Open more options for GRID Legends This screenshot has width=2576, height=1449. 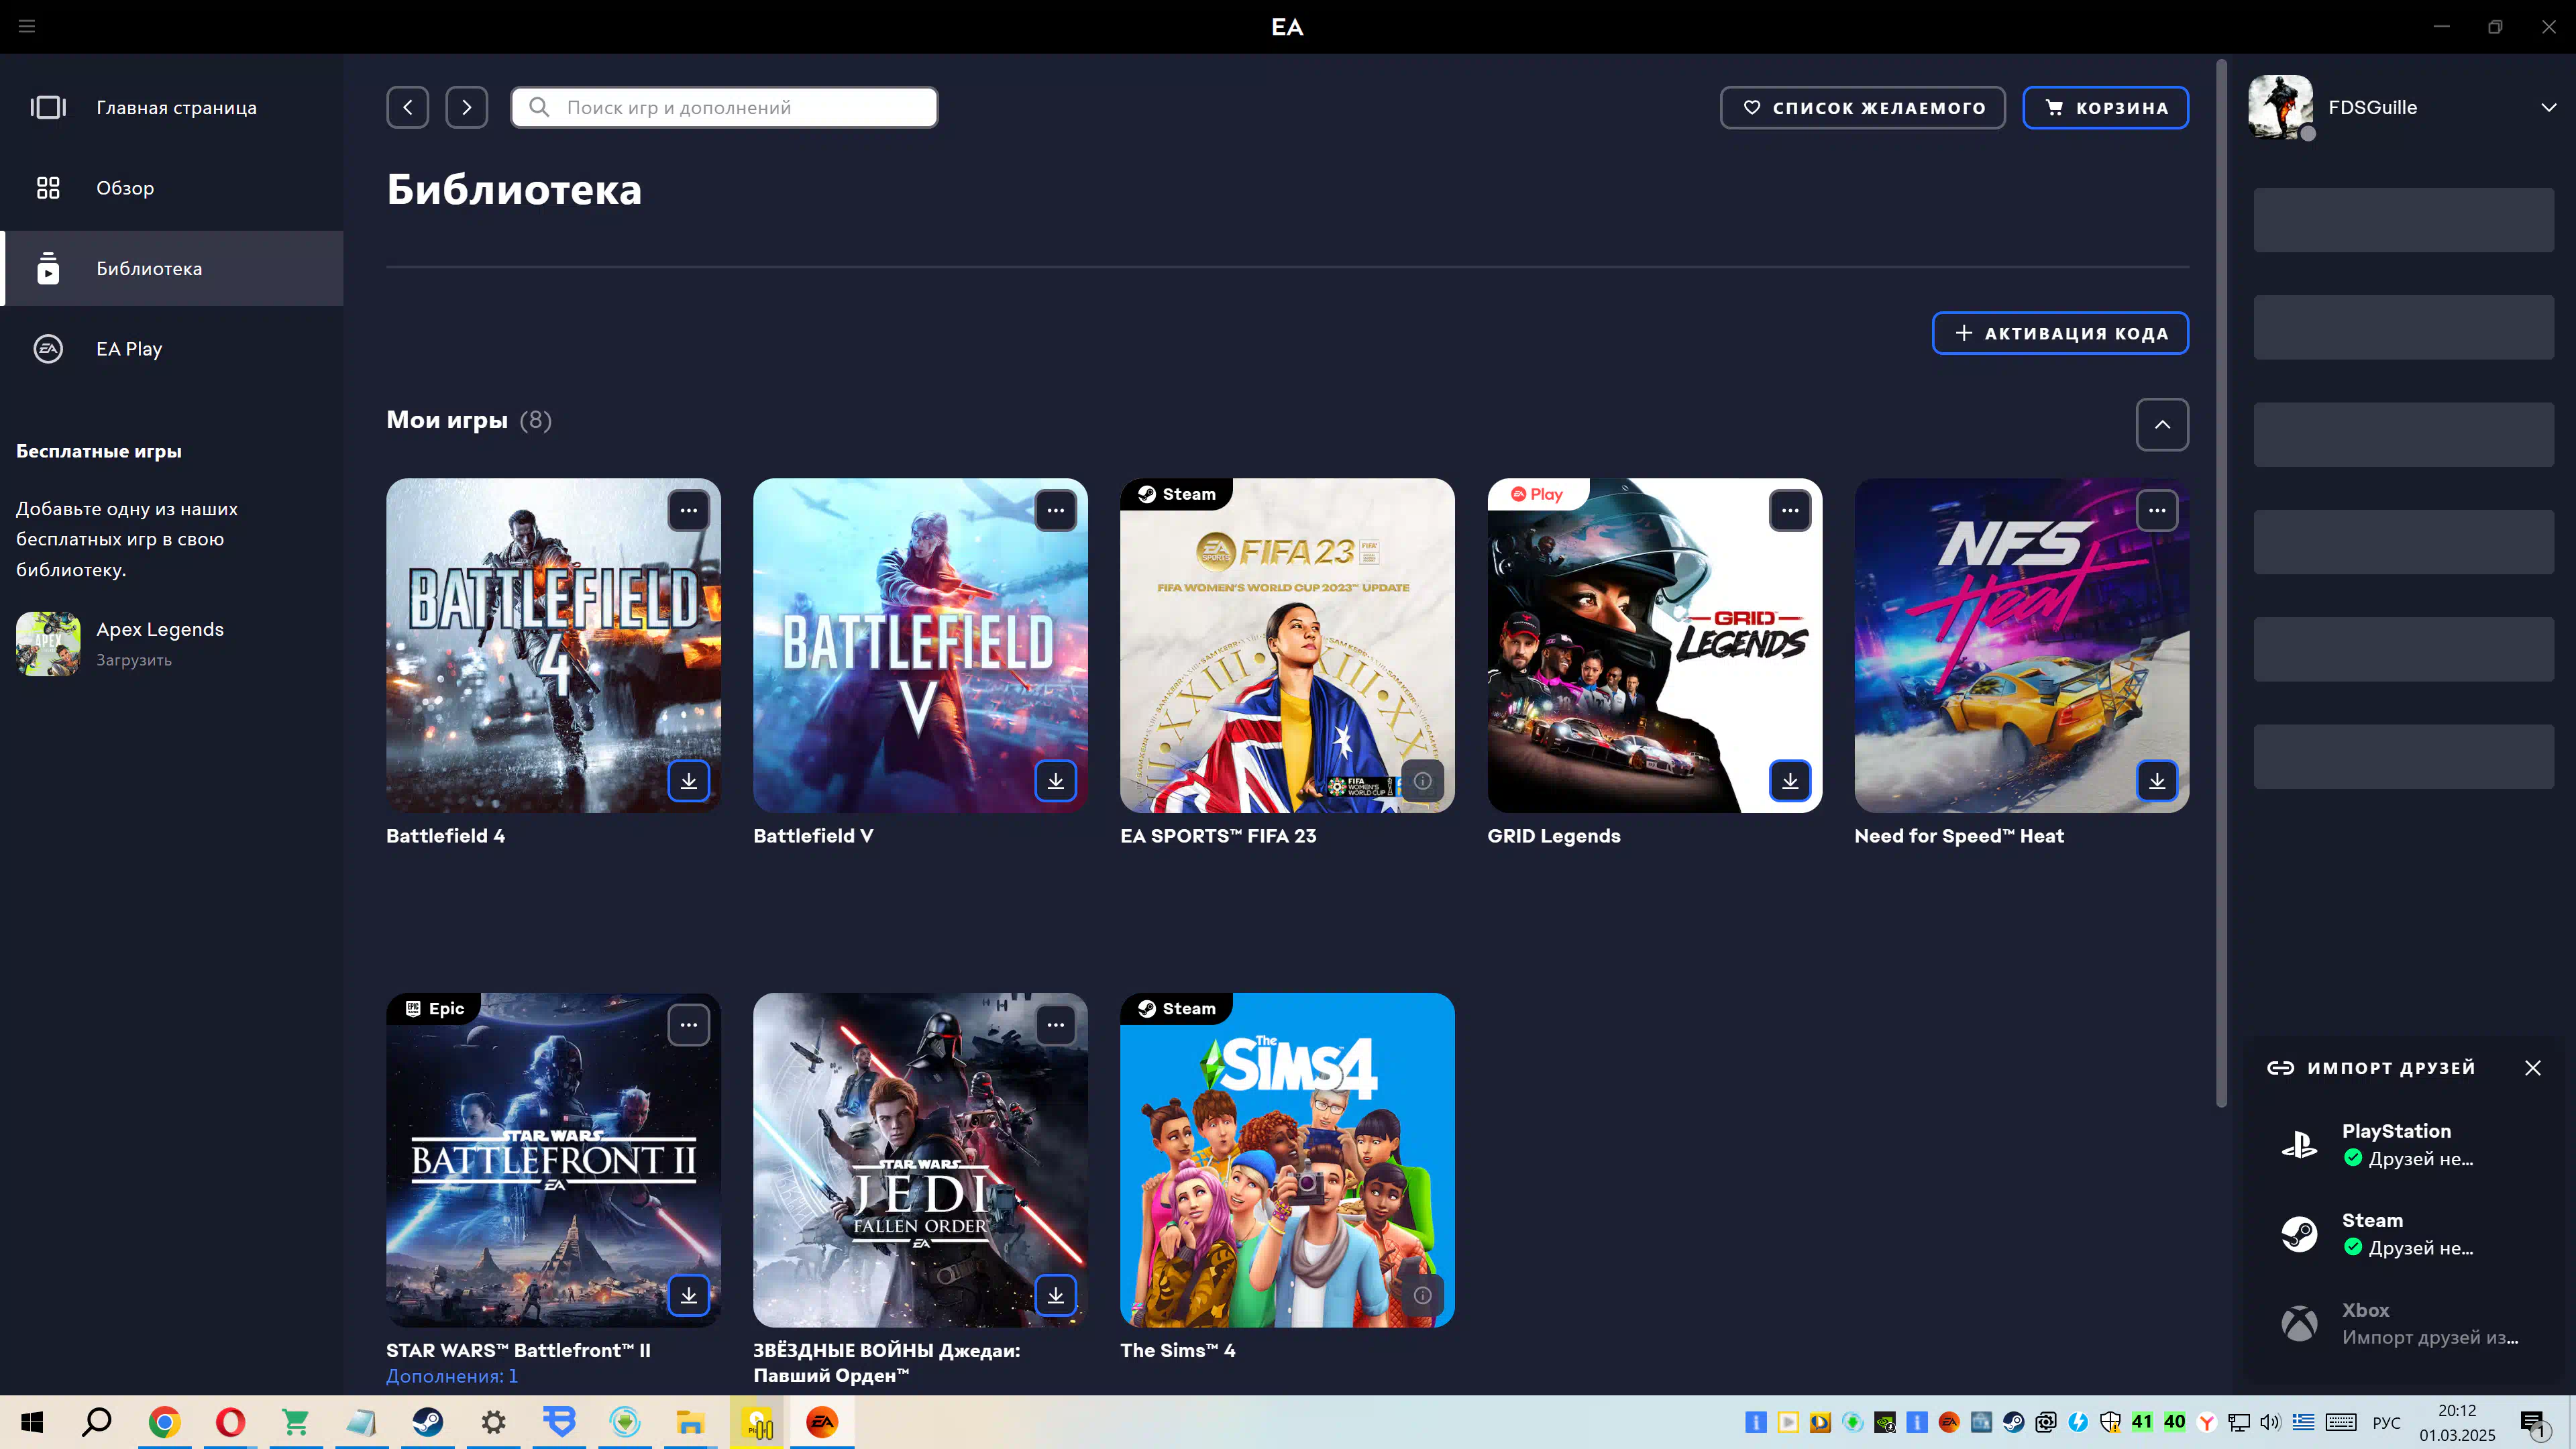tap(1790, 511)
